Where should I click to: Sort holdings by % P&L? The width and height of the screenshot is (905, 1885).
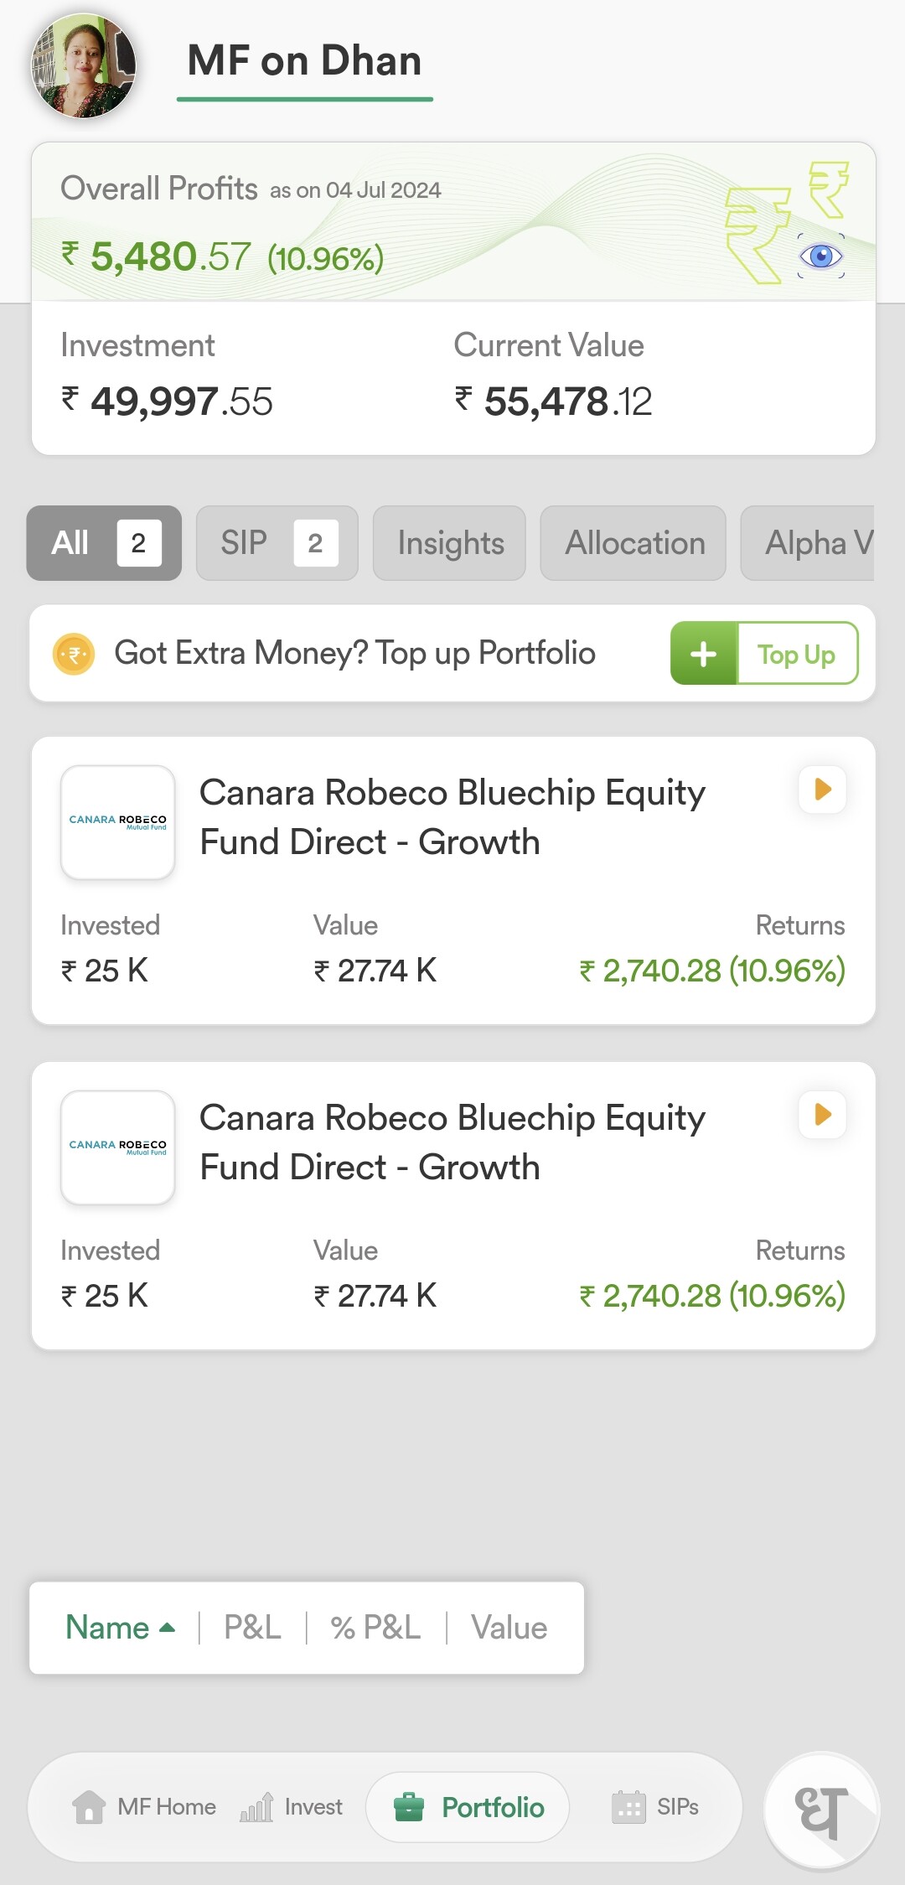[375, 1628]
